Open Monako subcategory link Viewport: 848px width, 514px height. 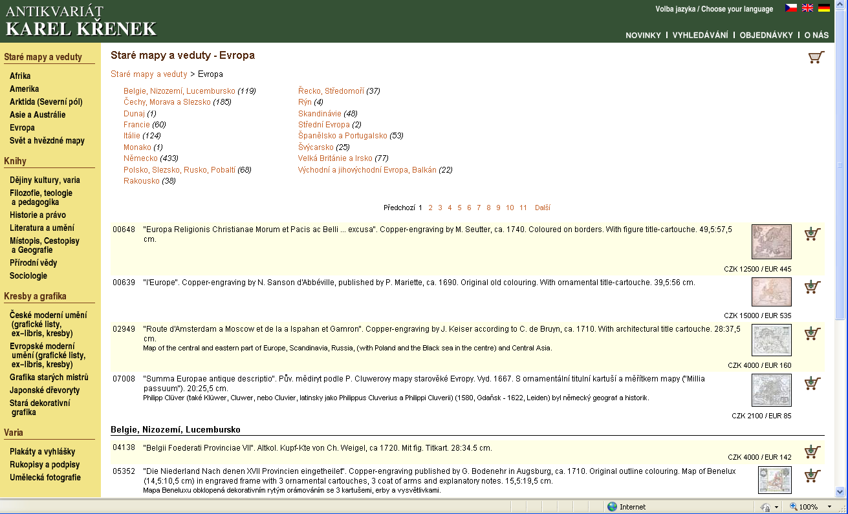click(x=137, y=147)
